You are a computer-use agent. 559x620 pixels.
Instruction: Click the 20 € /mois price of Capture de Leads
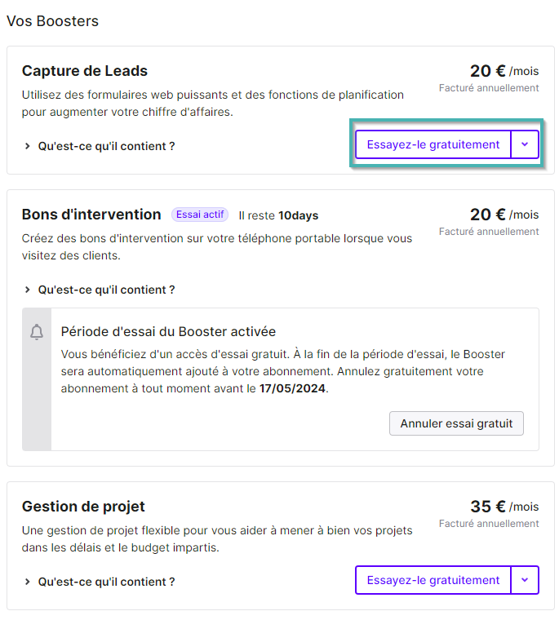[504, 71]
